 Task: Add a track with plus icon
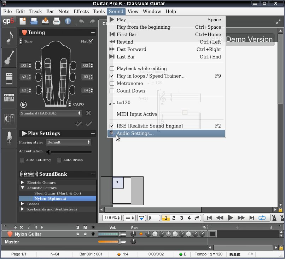pyautogui.click(x=16, y=227)
